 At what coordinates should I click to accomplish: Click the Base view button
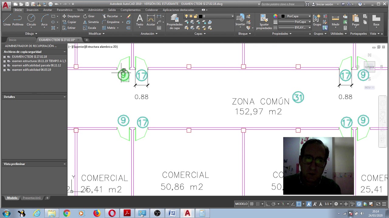[376, 20]
